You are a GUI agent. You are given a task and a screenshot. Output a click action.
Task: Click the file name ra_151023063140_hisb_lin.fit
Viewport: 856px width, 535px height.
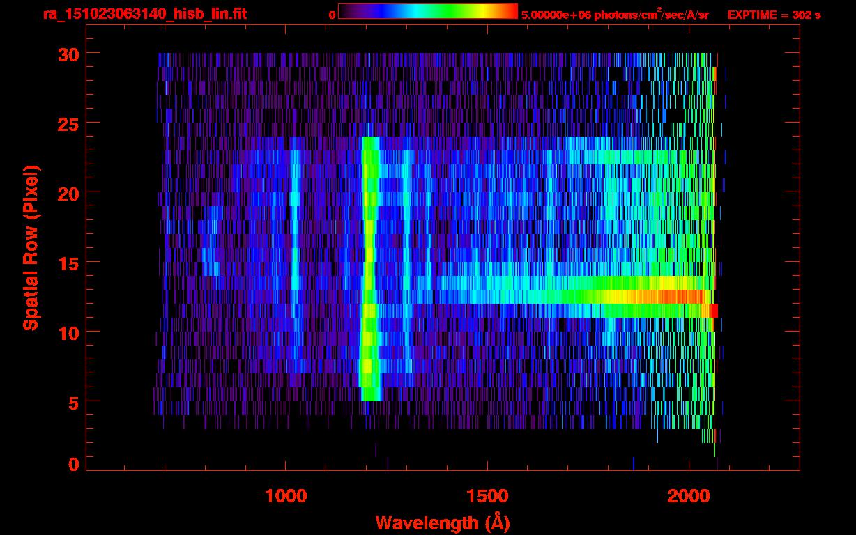tap(144, 14)
